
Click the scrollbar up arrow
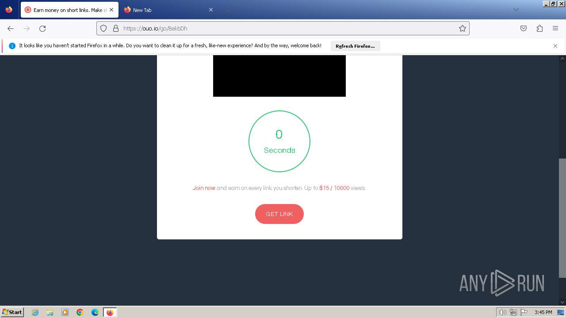pos(562,58)
